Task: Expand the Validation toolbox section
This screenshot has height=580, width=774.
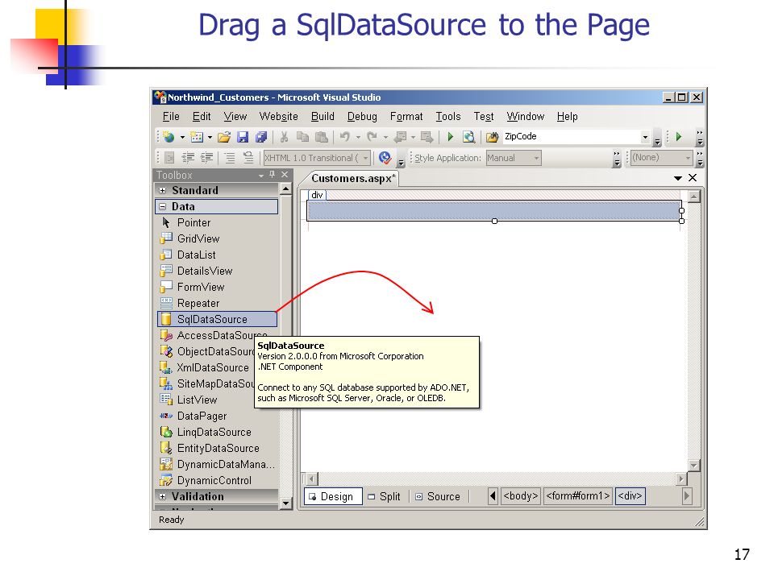Action: (162, 497)
